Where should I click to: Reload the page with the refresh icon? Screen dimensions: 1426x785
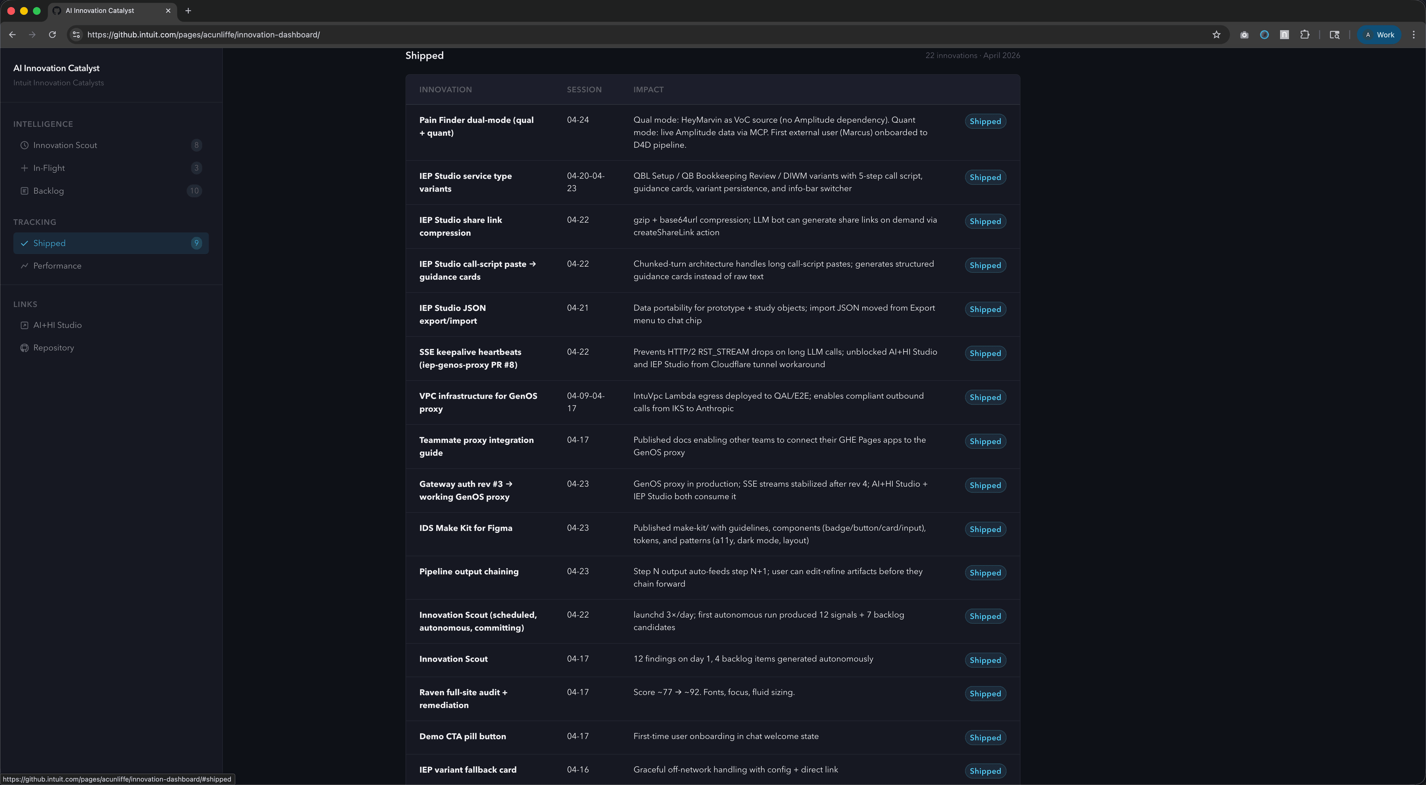(52, 34)
